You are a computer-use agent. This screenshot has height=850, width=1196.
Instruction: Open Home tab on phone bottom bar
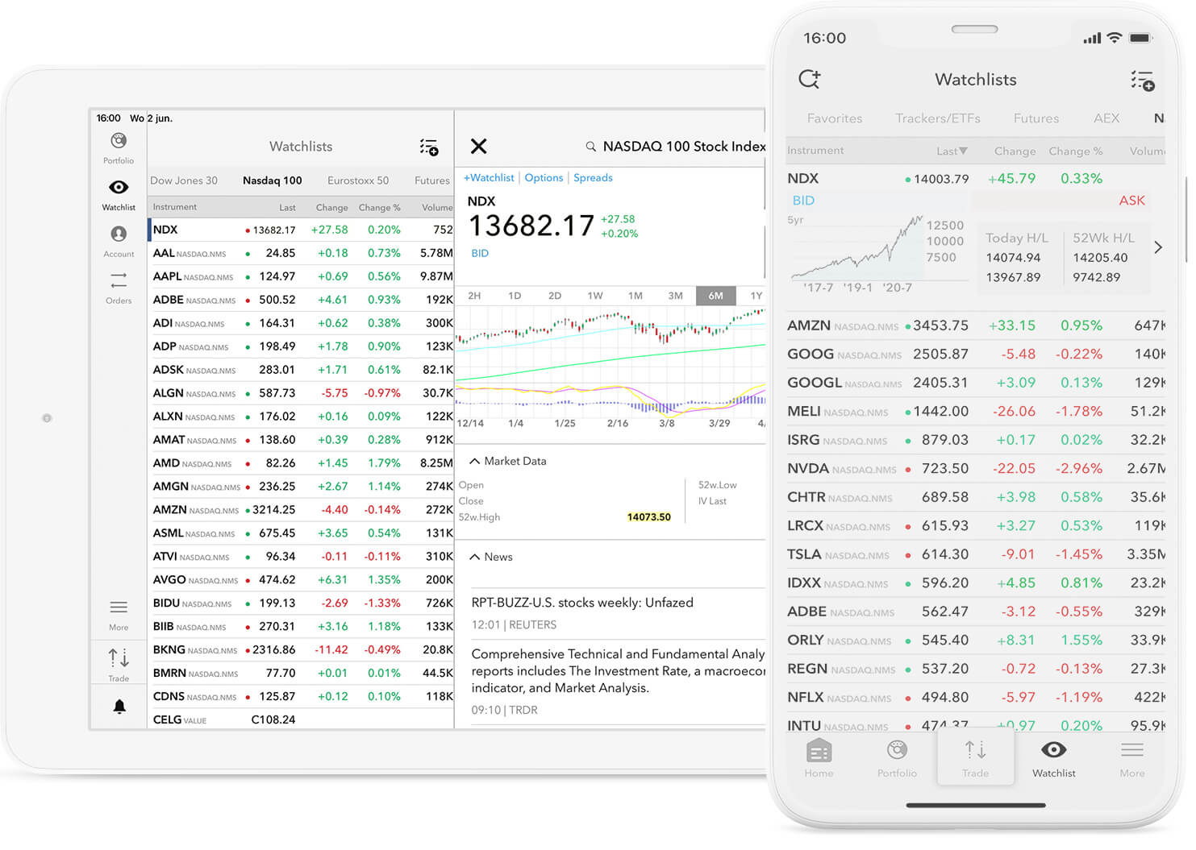point(819,758)
